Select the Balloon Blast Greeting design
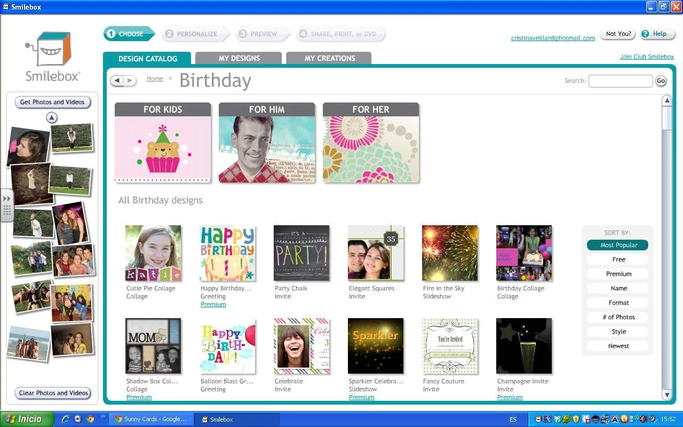 [x=227, y=346]
